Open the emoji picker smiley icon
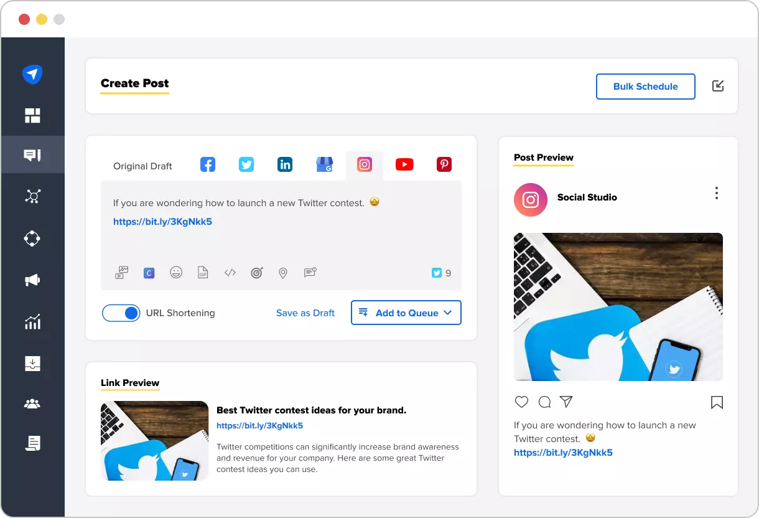This screenshot has width=759, height=518. point(176,272)
